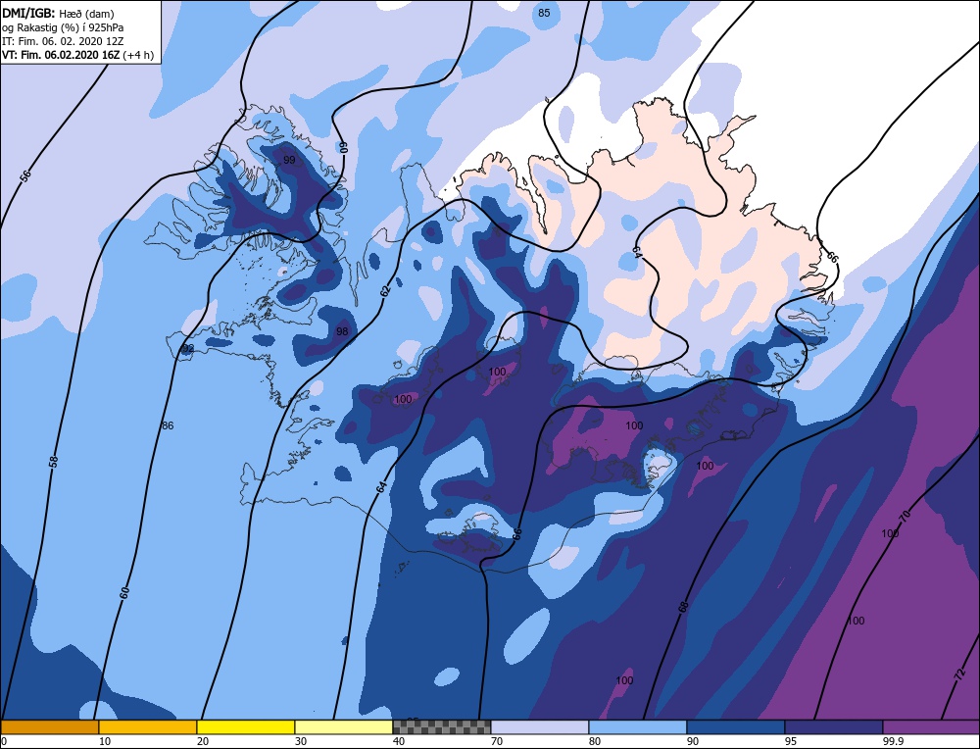This screenshot has width=980, height=749.
Task: Click the "70" contour label on the map
Action: tap(905, 517)
